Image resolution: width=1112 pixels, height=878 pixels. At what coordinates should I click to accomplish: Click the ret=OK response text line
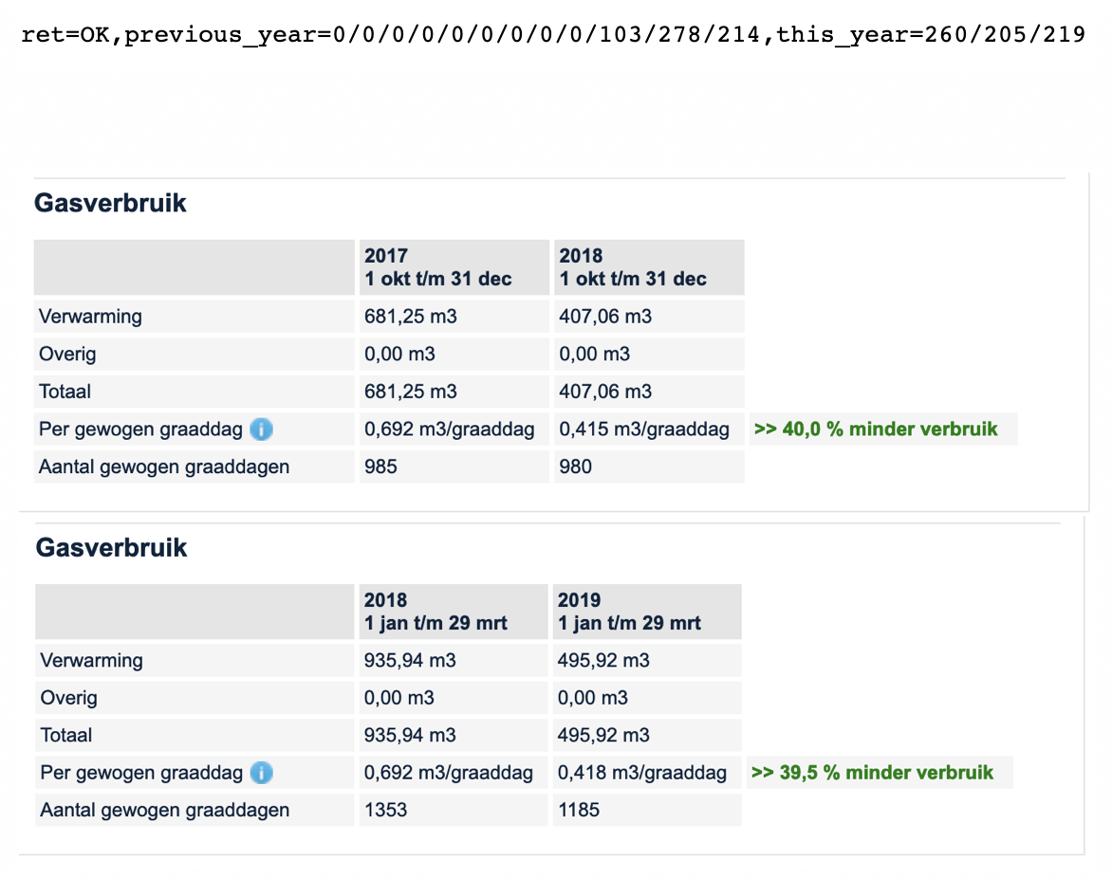[x=552, y=36]
